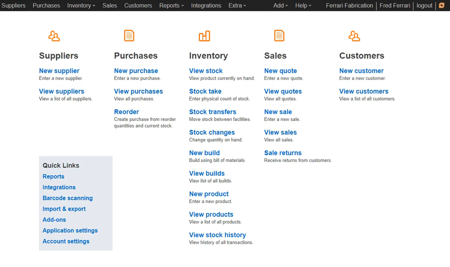Open the Reports dropdown in navbar
This screenshot has height=267, width=450.
coord(172,6)
